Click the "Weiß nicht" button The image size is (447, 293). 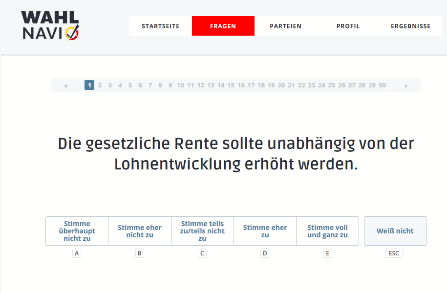pos(395,231)
